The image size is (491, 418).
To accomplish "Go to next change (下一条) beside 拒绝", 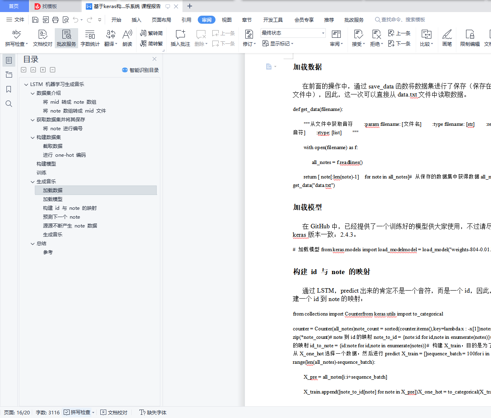I will point(399,43).
